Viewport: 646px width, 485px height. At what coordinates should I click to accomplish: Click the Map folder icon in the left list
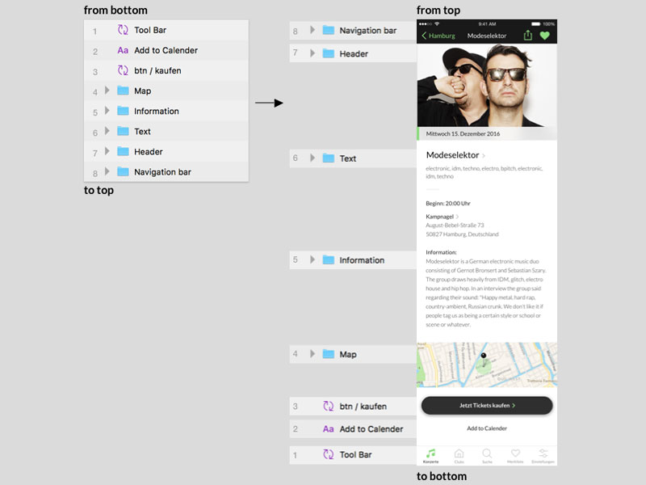(123, 91)
